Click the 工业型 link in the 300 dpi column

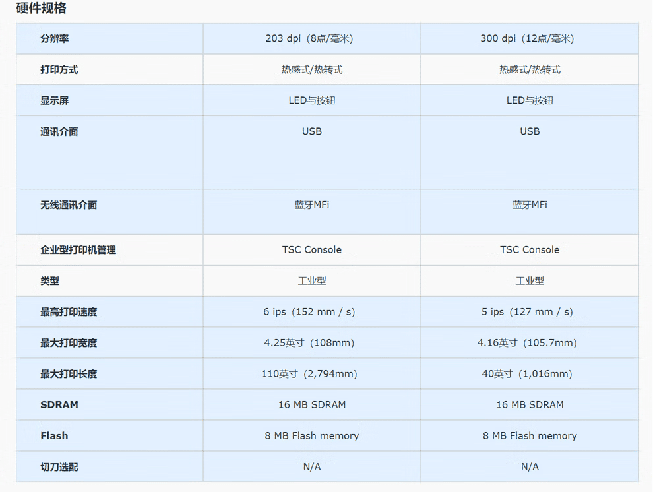click(530, 281)
